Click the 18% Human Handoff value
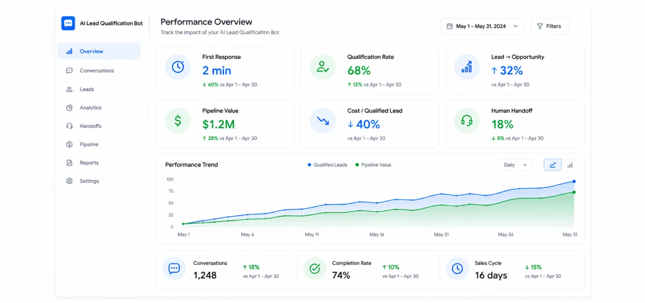This screenshot has width=645, height=303. (502, 124)
